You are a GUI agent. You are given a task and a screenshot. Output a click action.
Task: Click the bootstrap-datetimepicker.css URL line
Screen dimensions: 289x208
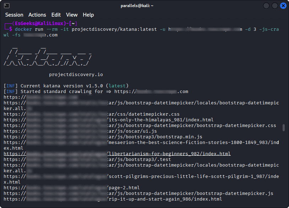tap(140, 126)
